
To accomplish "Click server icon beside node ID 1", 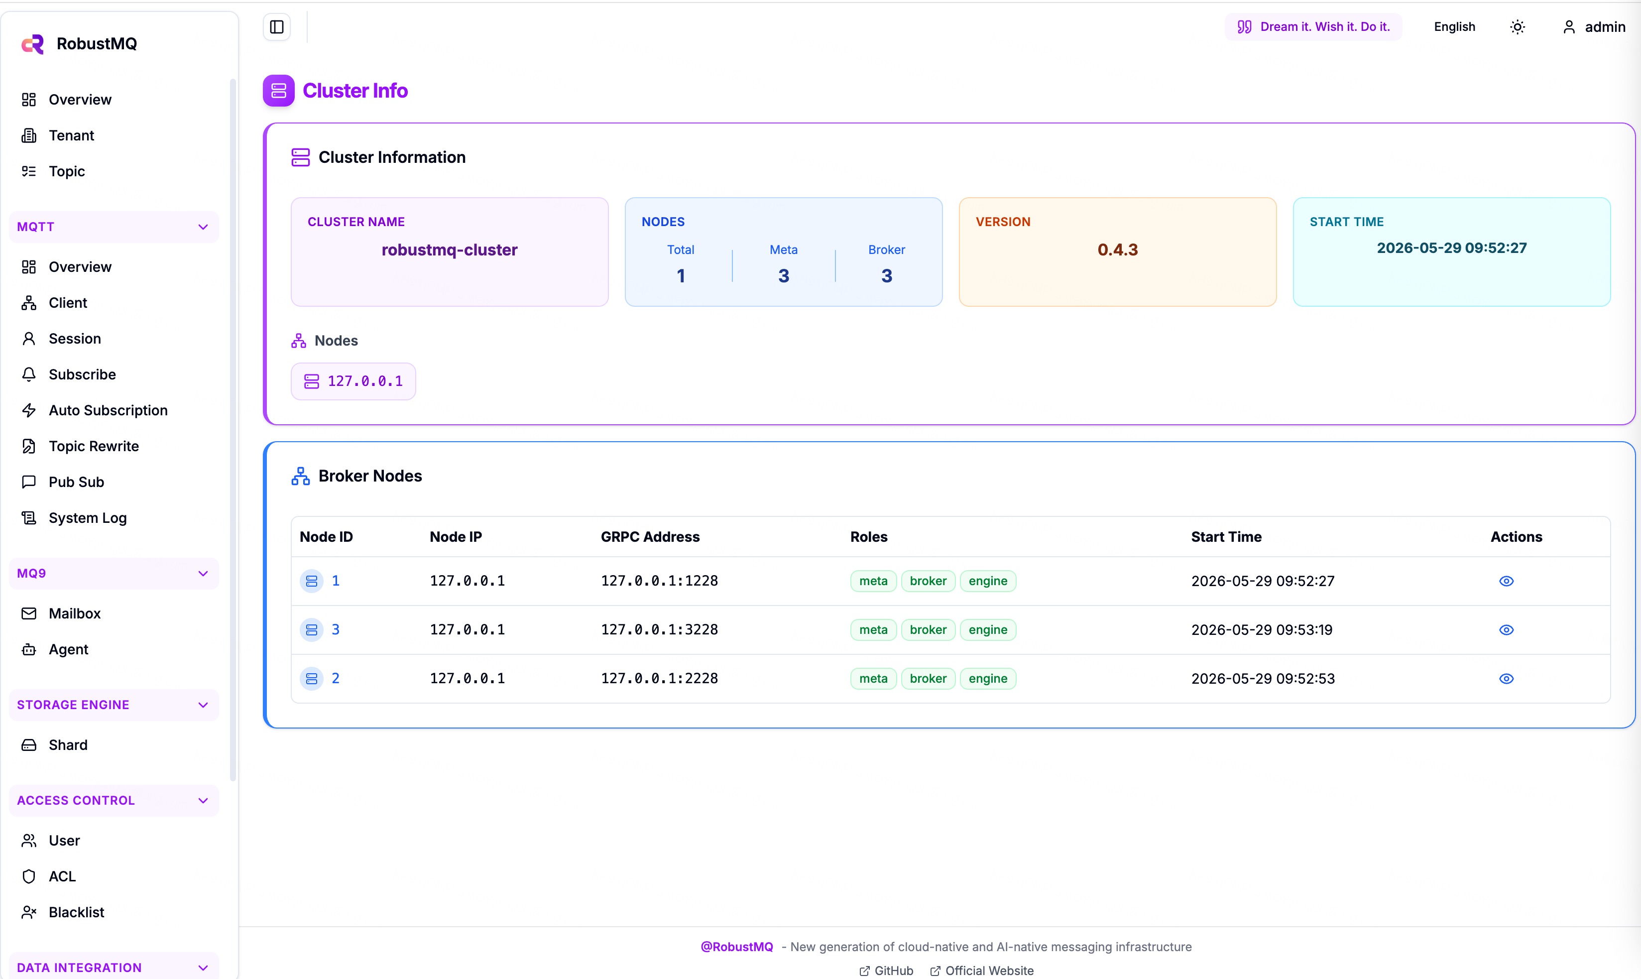I will (312, 581).
